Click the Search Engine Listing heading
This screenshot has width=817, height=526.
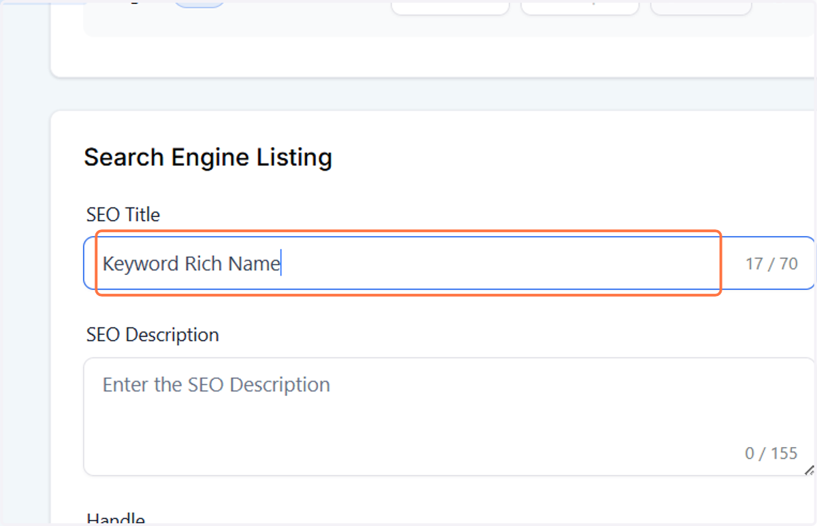pyautogui.click(x=208, y=157)
